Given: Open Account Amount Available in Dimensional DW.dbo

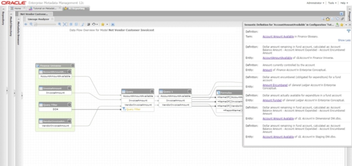Looking at the screenshot, I should tap(278, 119).
